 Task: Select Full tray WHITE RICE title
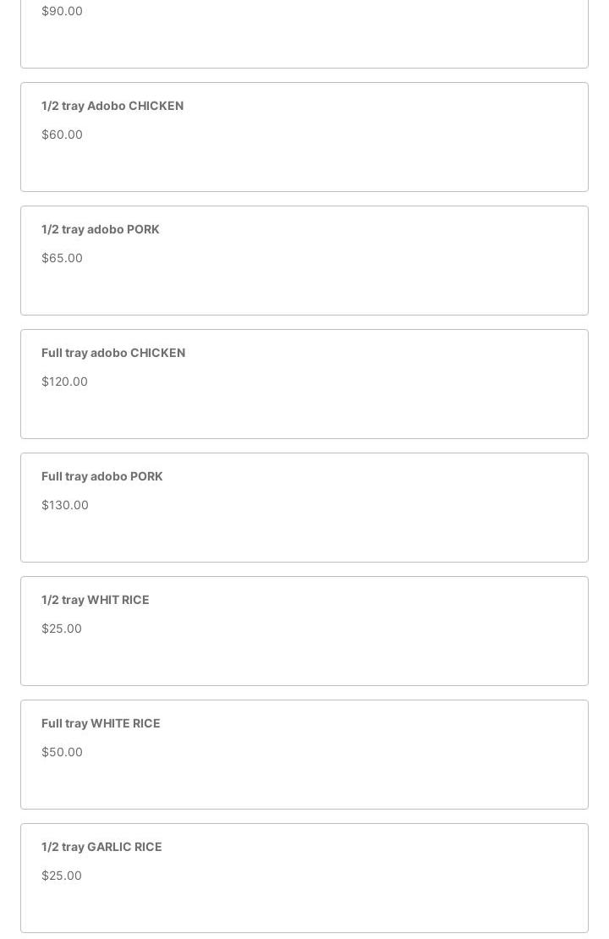click(x=101, y=723)
